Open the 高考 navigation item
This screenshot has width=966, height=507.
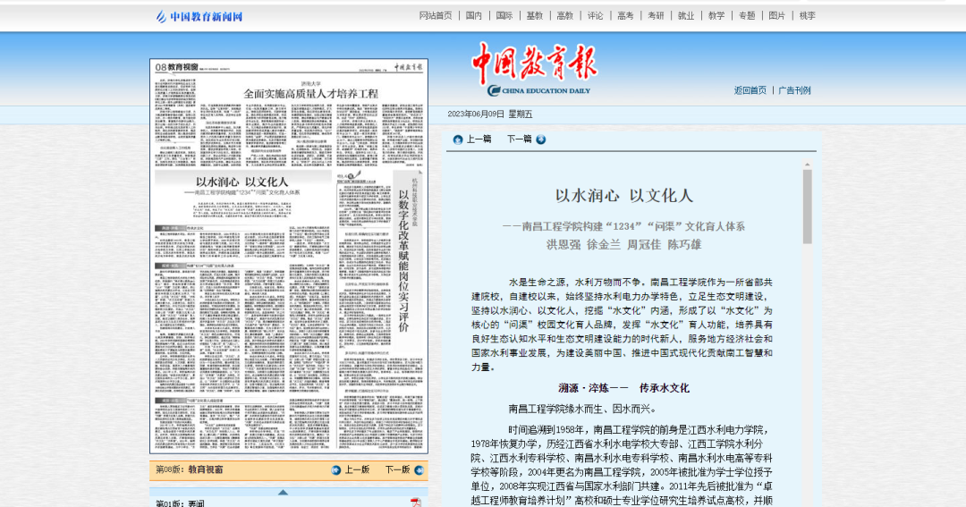click(625, 15)
